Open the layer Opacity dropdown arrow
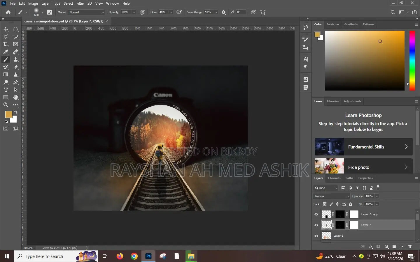Viewport: 420px width, 262px height. pos(377,196)
